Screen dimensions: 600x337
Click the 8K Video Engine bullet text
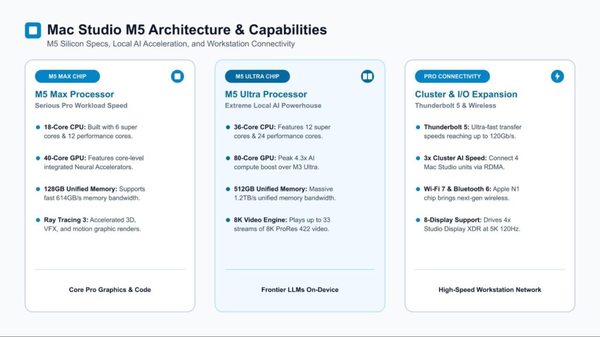point(282,224)
